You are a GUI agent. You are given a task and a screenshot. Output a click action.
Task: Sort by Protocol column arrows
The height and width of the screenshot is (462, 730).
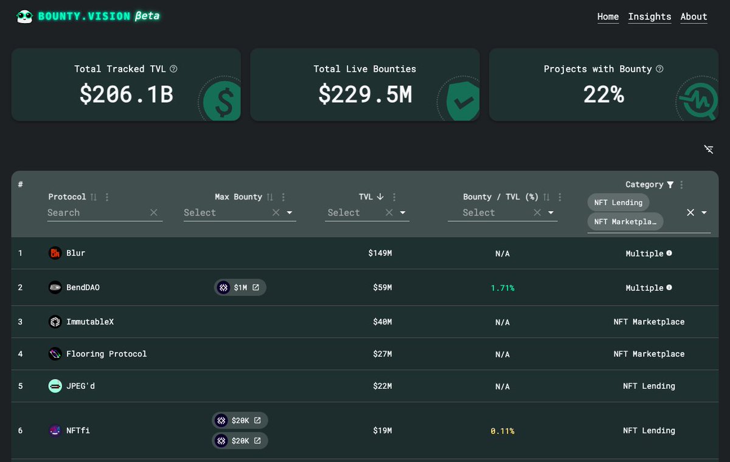[x=94, y=197]
